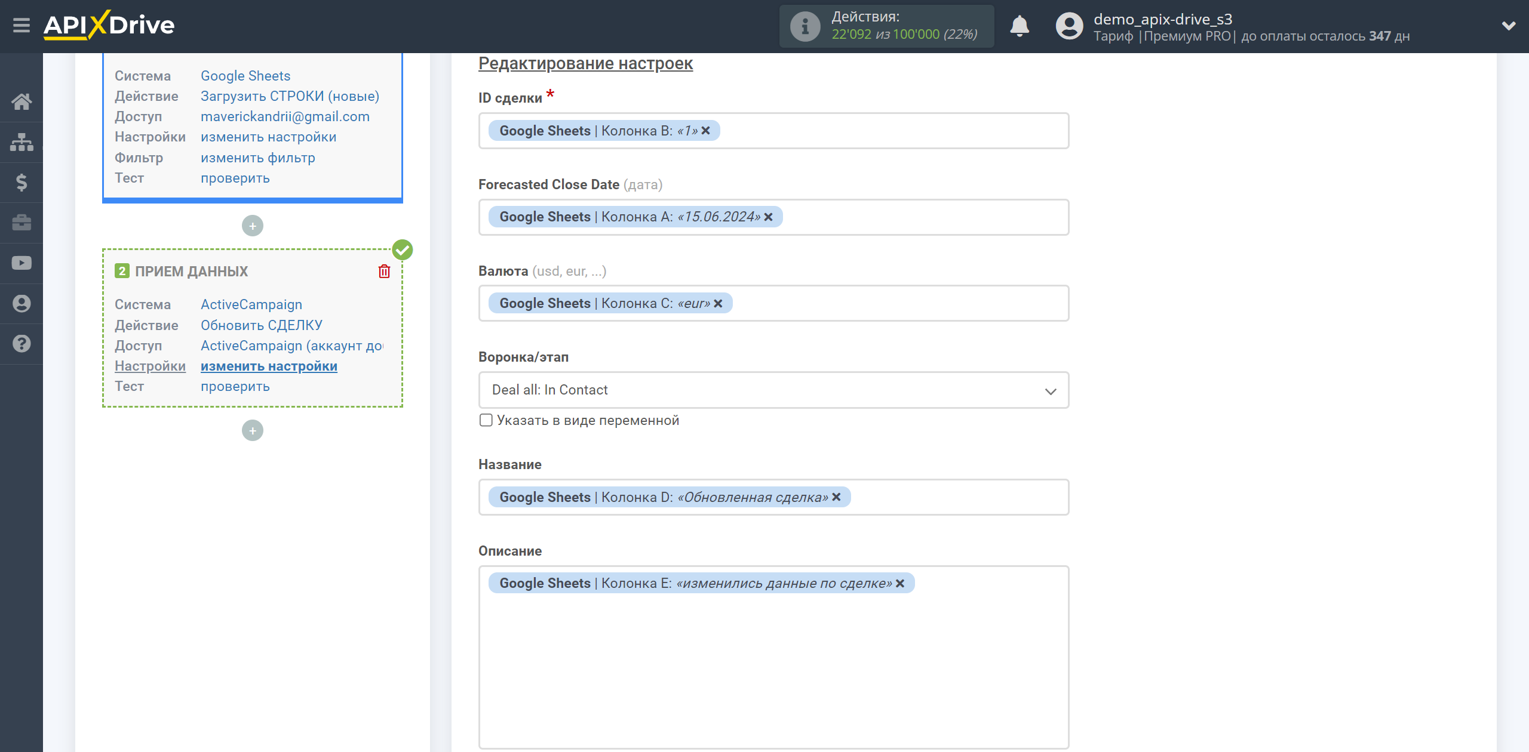Open the briefcase sidebar icon
Image resolution: width=1529 pixels, height=752 pixels.
click(x=22, y=223)
